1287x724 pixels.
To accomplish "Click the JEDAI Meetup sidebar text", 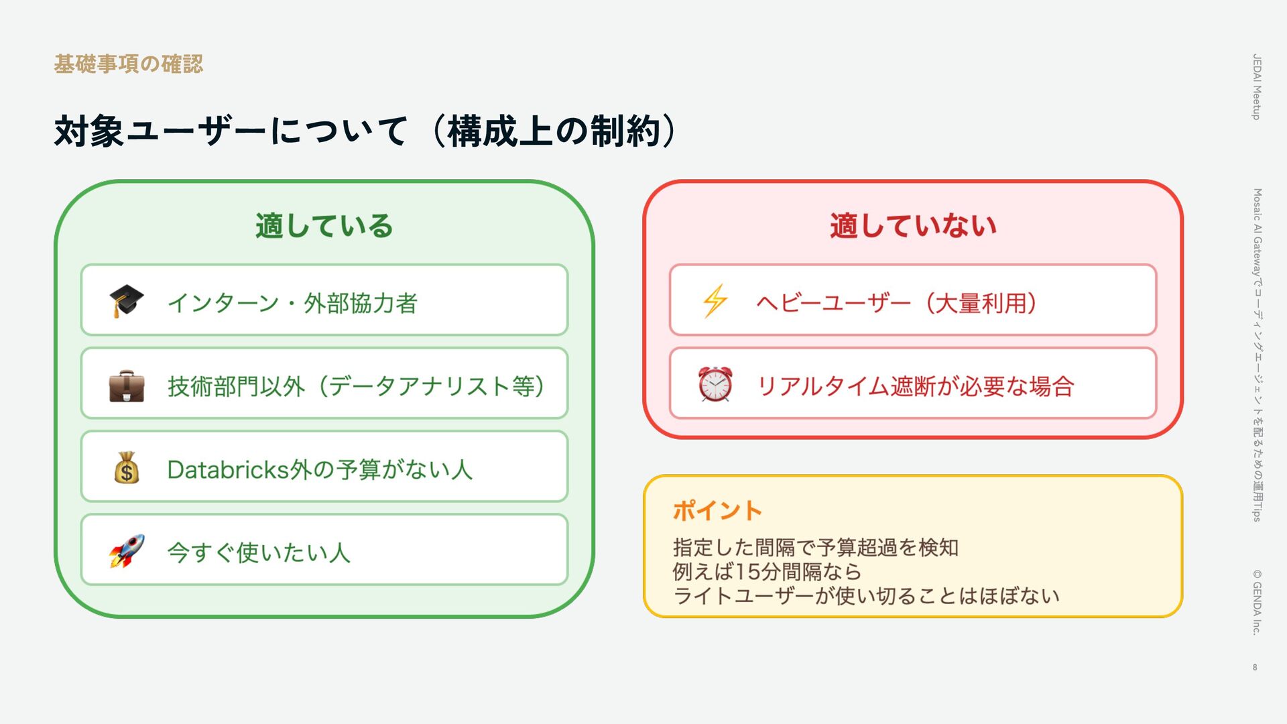I will click(1257, 87).
